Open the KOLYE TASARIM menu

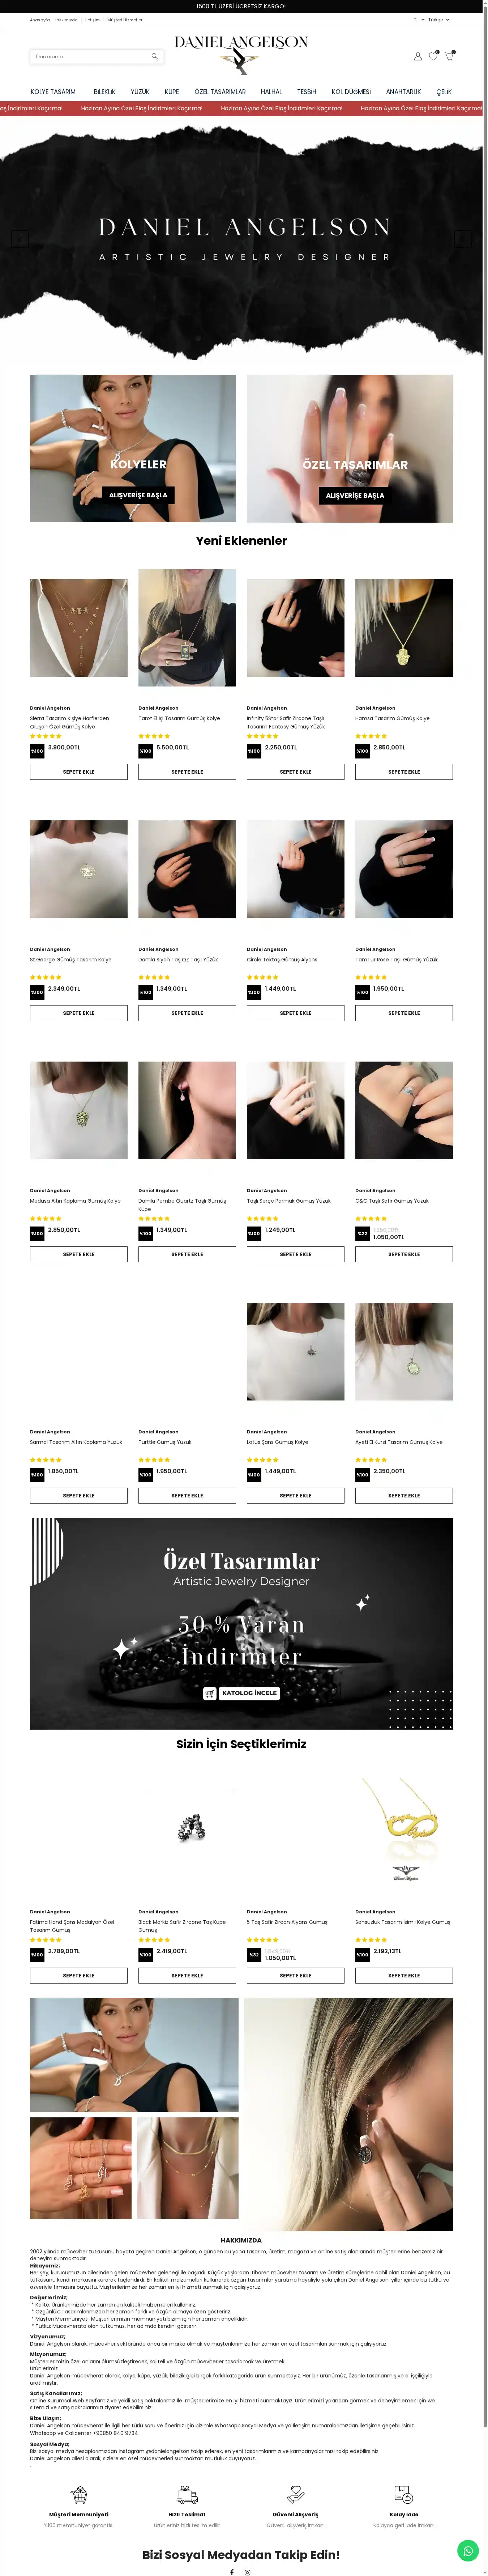tap(53, 92)
